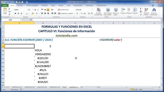Click the fill color paint bucket swatch
The image size is (164, 92).
(33, 13)
